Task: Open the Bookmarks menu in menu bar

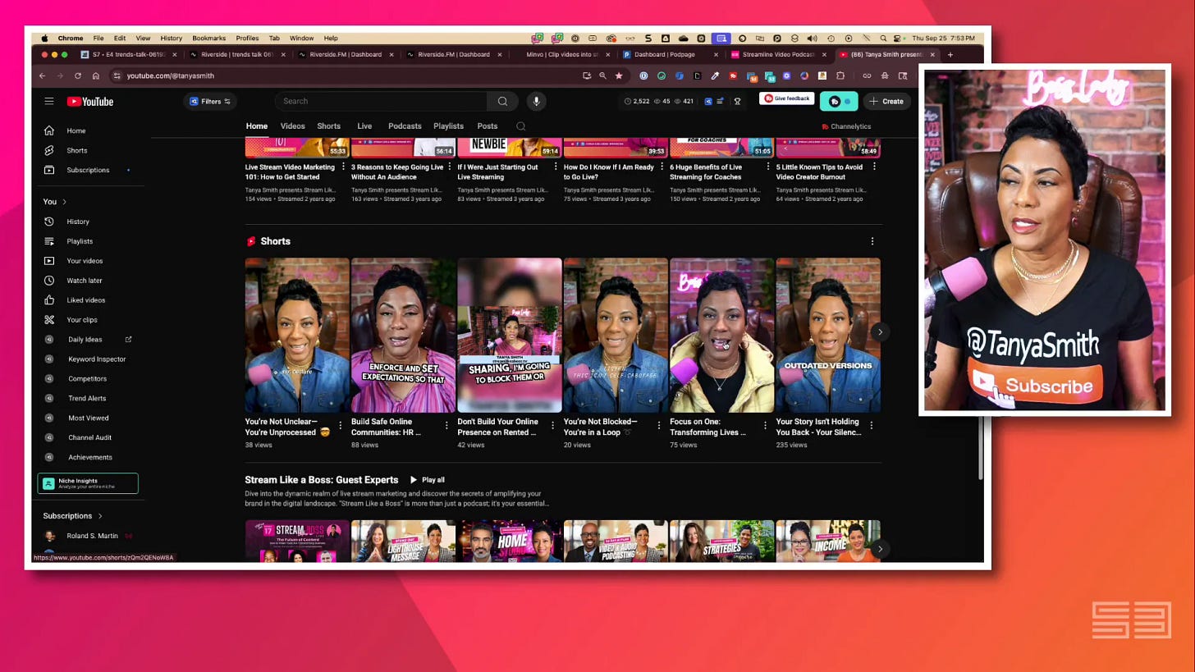Action: [x=208, y=39]
